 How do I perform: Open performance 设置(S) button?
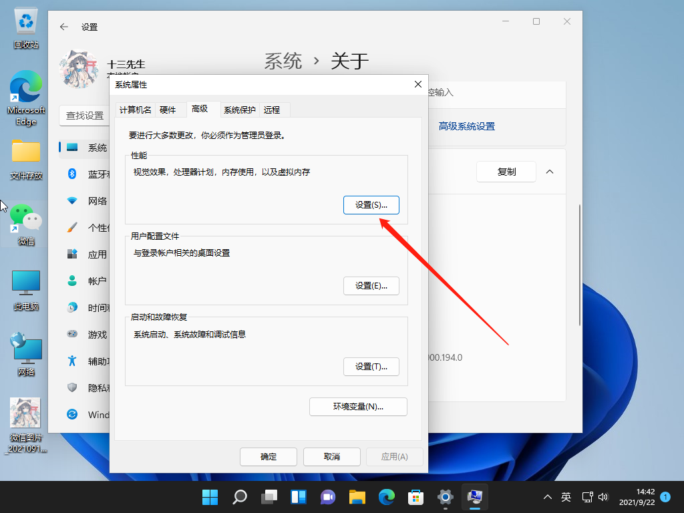click(x=371, y=205)
